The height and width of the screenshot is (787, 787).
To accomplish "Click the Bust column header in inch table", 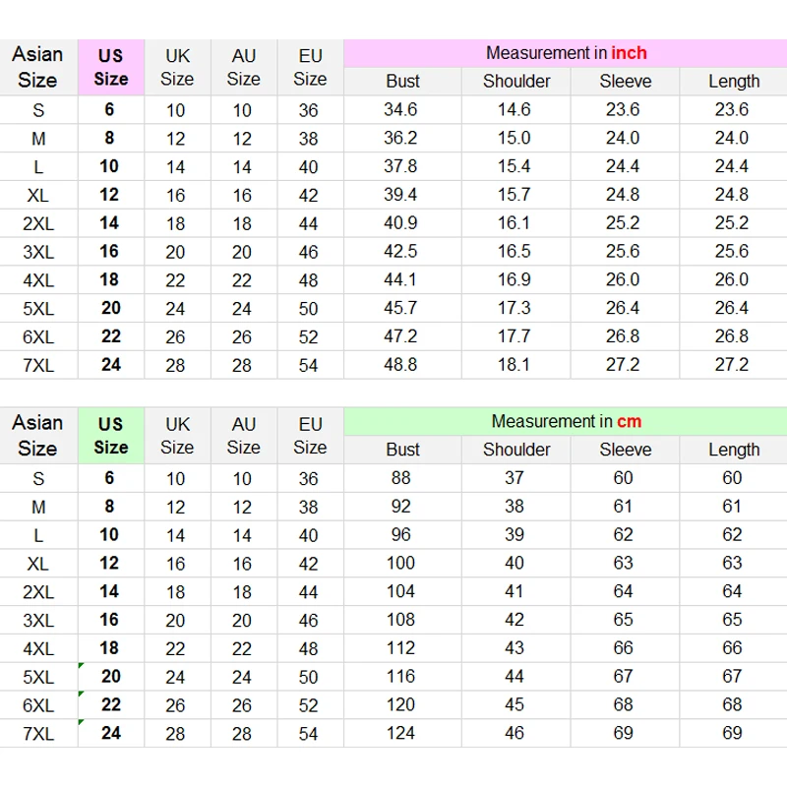I will tap(402, 82).
